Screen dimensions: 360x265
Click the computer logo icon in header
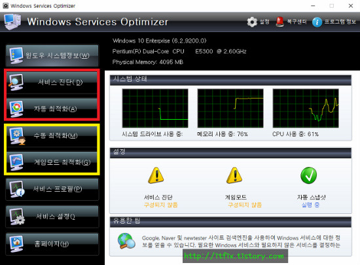[12, 22]
